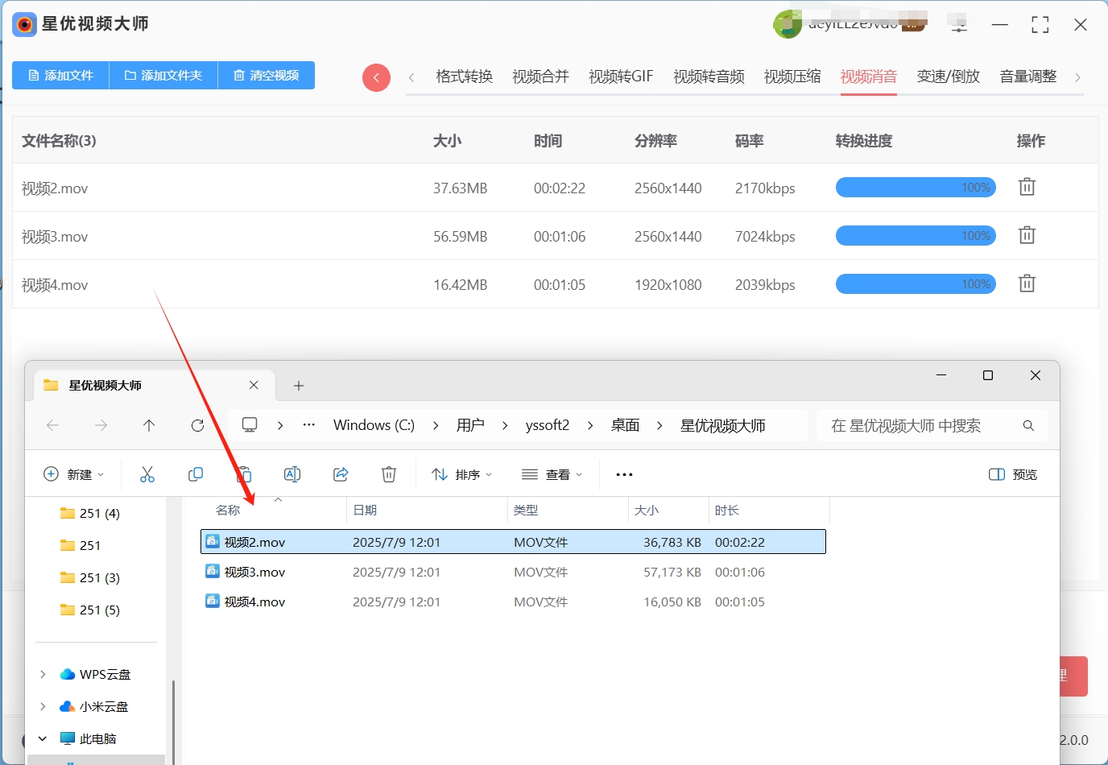Select 视频2.mov in the Explorer file list
This screenshot has width=1108, height=765.
(513, 542)
